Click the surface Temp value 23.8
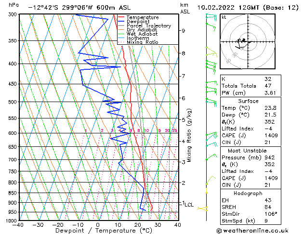This screenshot has width=303, height=234. [x=270, y=108]
